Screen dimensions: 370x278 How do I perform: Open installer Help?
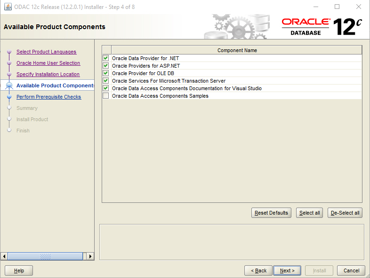point(19,270)
